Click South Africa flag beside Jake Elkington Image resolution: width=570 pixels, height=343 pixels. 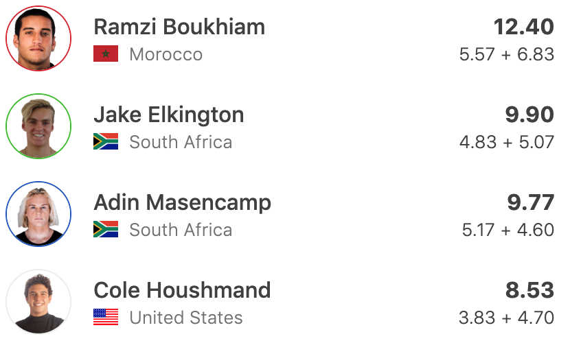[106, 142]
